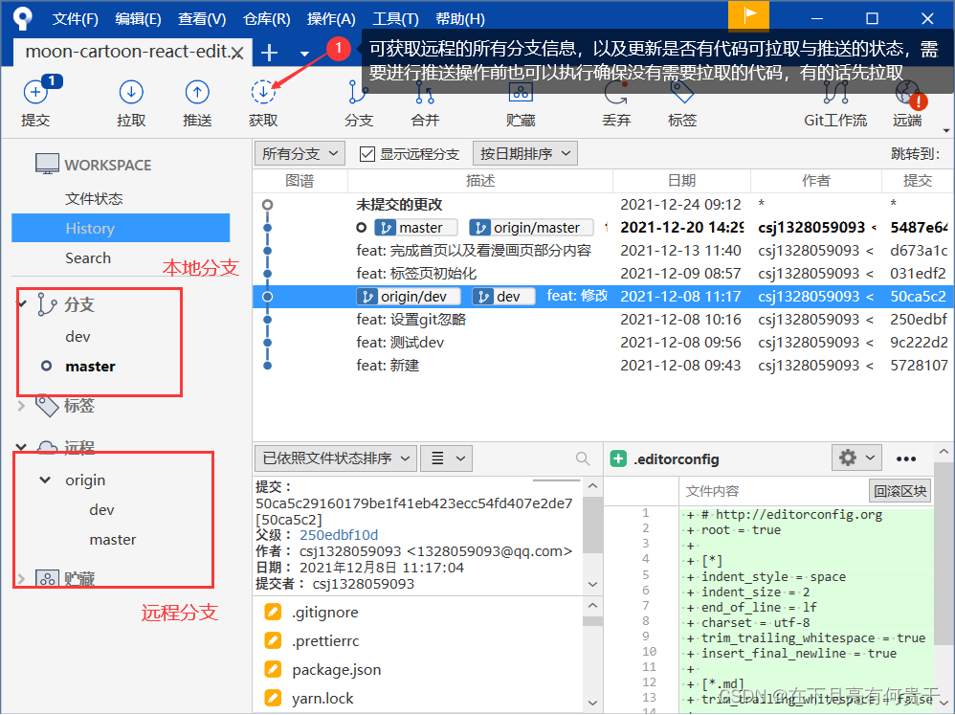
Task: Click the 分支 (Branch) toolbar icon
Action: [358, 93]
